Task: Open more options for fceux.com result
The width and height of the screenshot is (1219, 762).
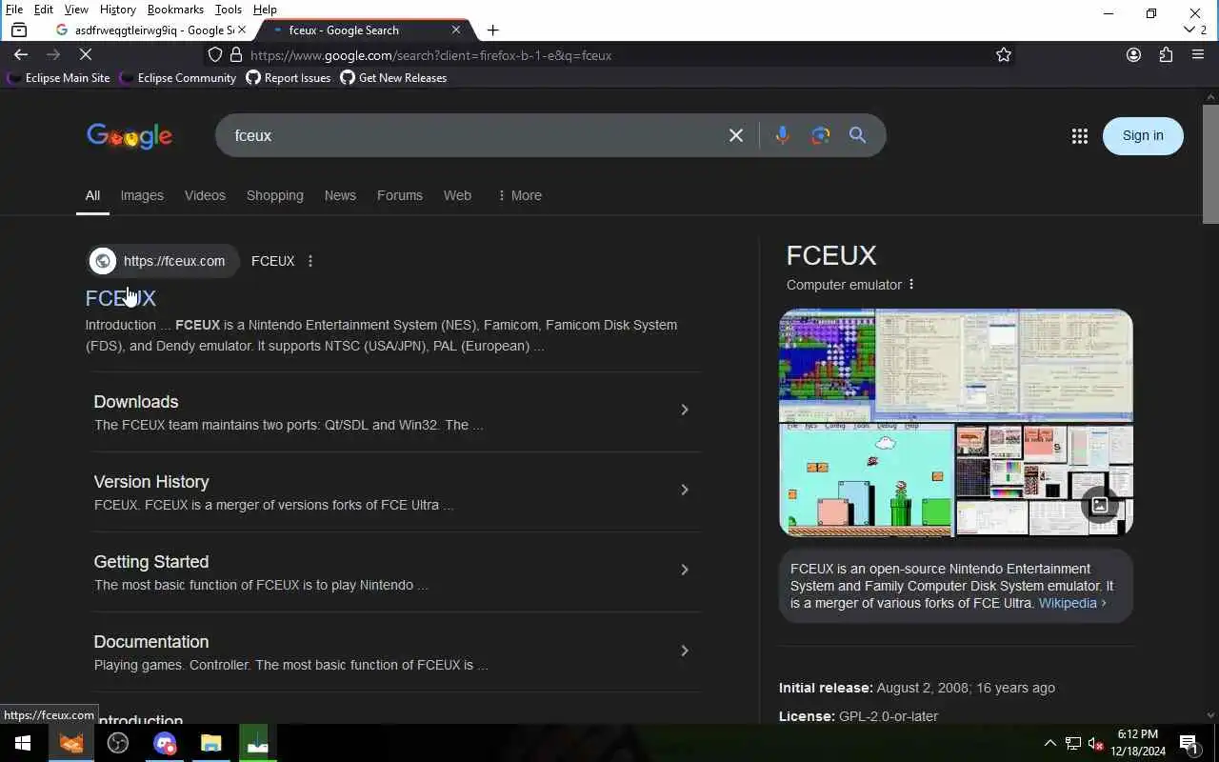Action: coord(310,261)
